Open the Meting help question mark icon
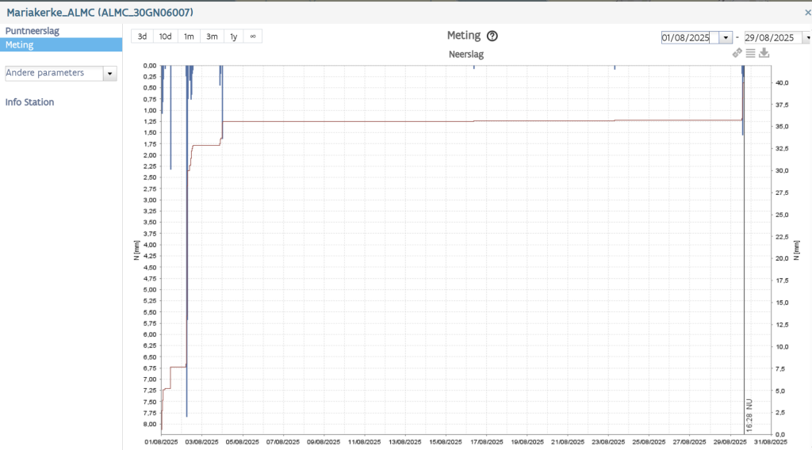 point(492,36)
